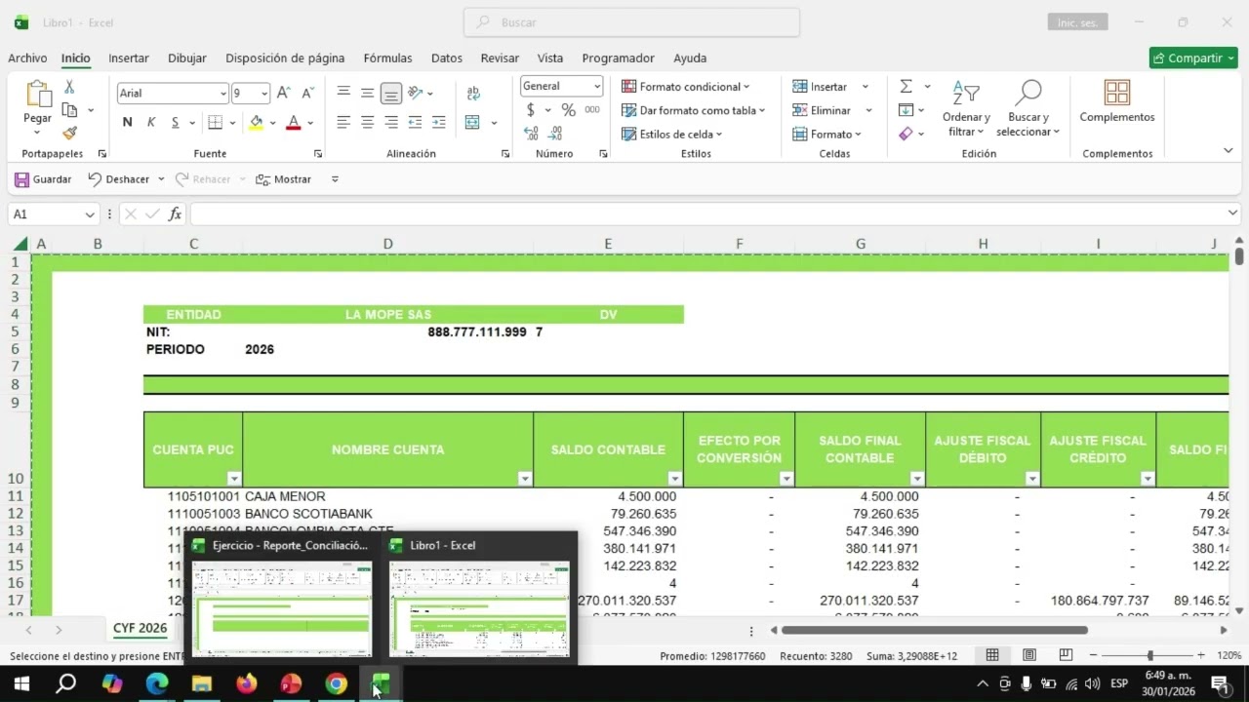1249x702 pixels.
Task: Toggle Subrayado underline formatting
Action: click(x=176, y=122)
